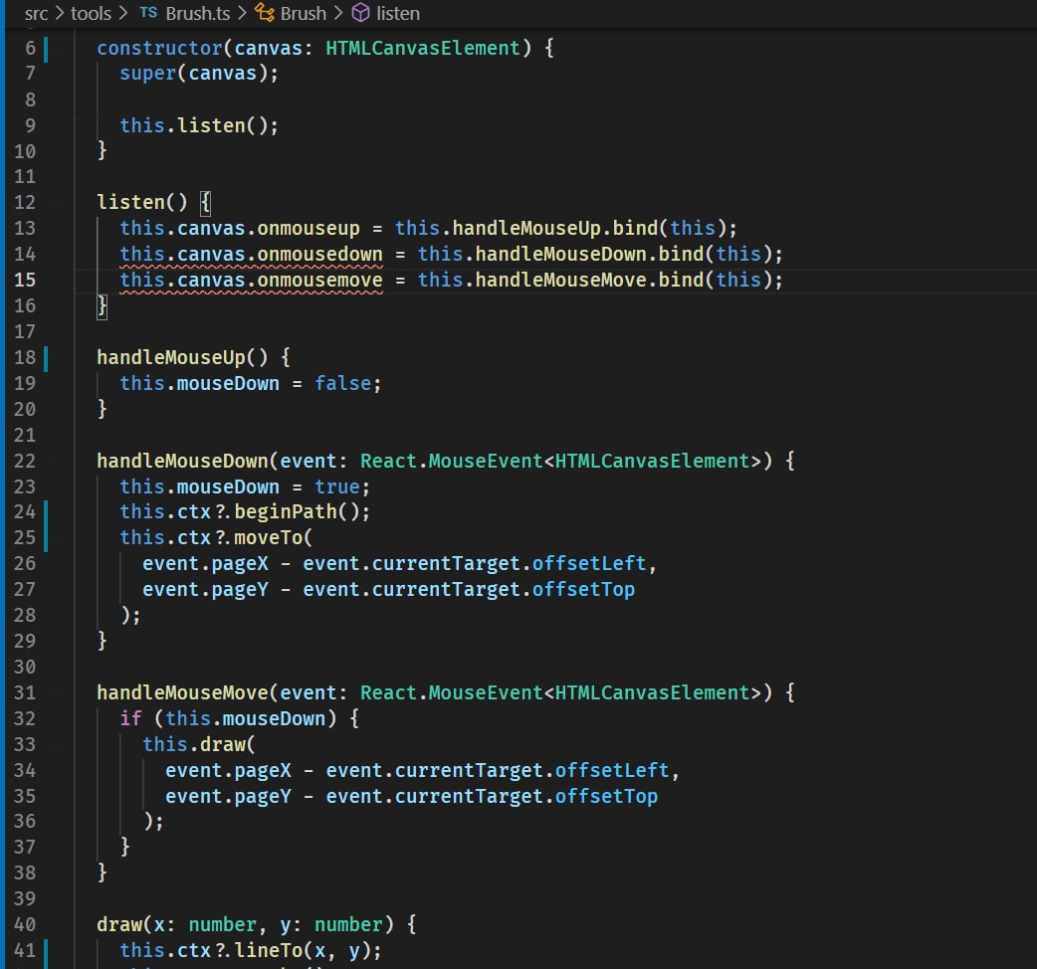
Task: Click the 'constructor' keyword
Action: [x=159, y=49]
